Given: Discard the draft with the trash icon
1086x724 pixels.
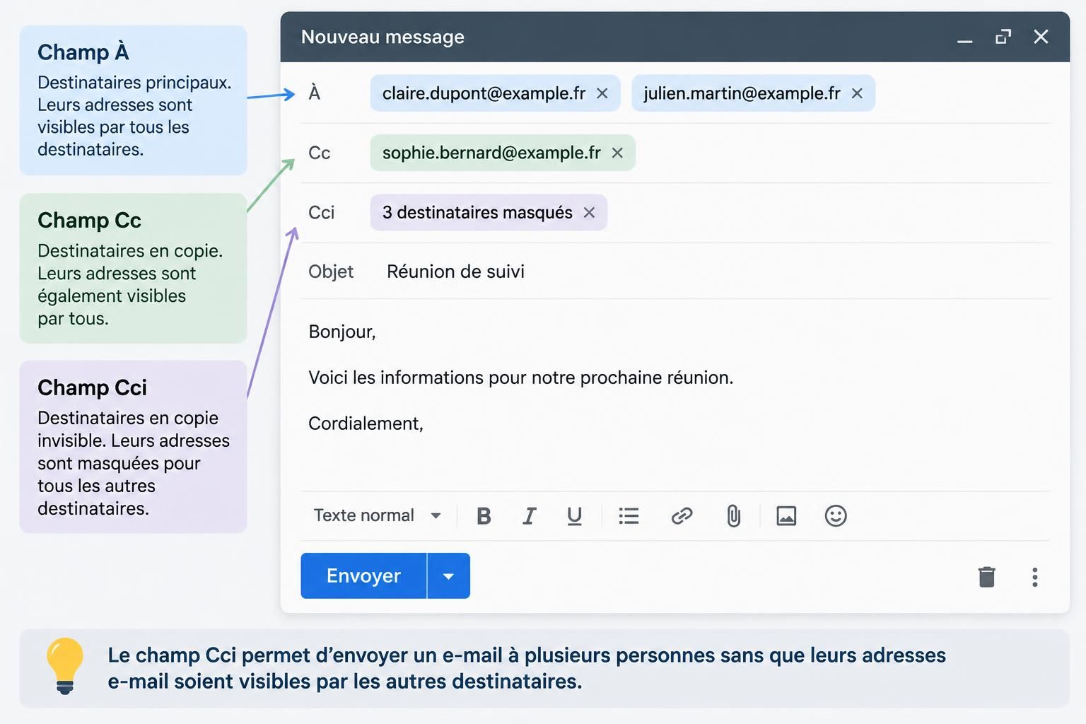Looking at the screenshot, I should 987,577.
